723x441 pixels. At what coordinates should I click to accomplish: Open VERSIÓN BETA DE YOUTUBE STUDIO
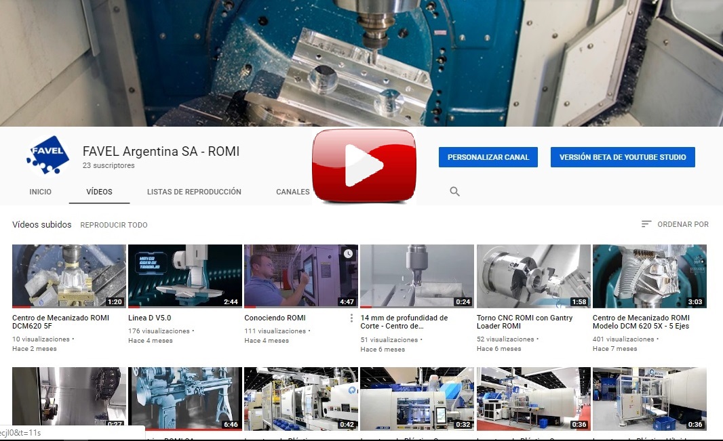coord(623,157)
